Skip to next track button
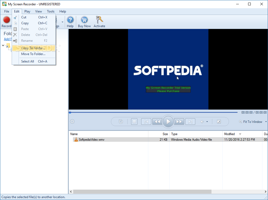Viewport: 268px width, 200px height. [190, 122]
